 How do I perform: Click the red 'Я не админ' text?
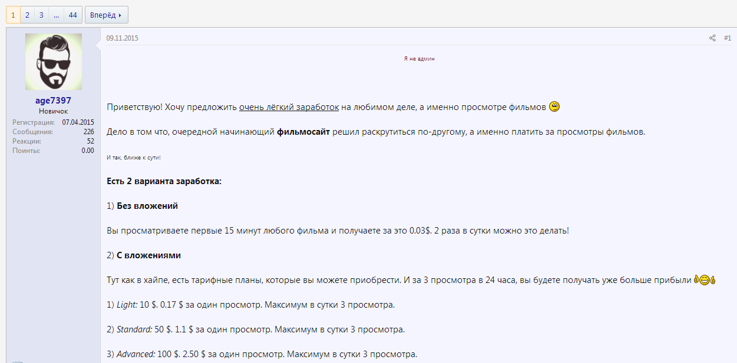pos(419,59)
